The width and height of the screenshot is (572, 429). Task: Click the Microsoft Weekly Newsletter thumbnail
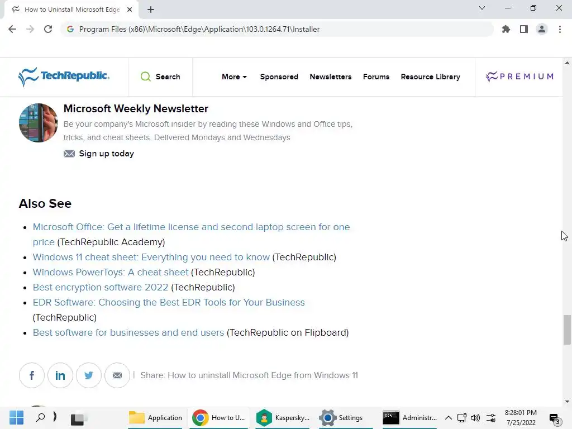click(x=39, y=123)
